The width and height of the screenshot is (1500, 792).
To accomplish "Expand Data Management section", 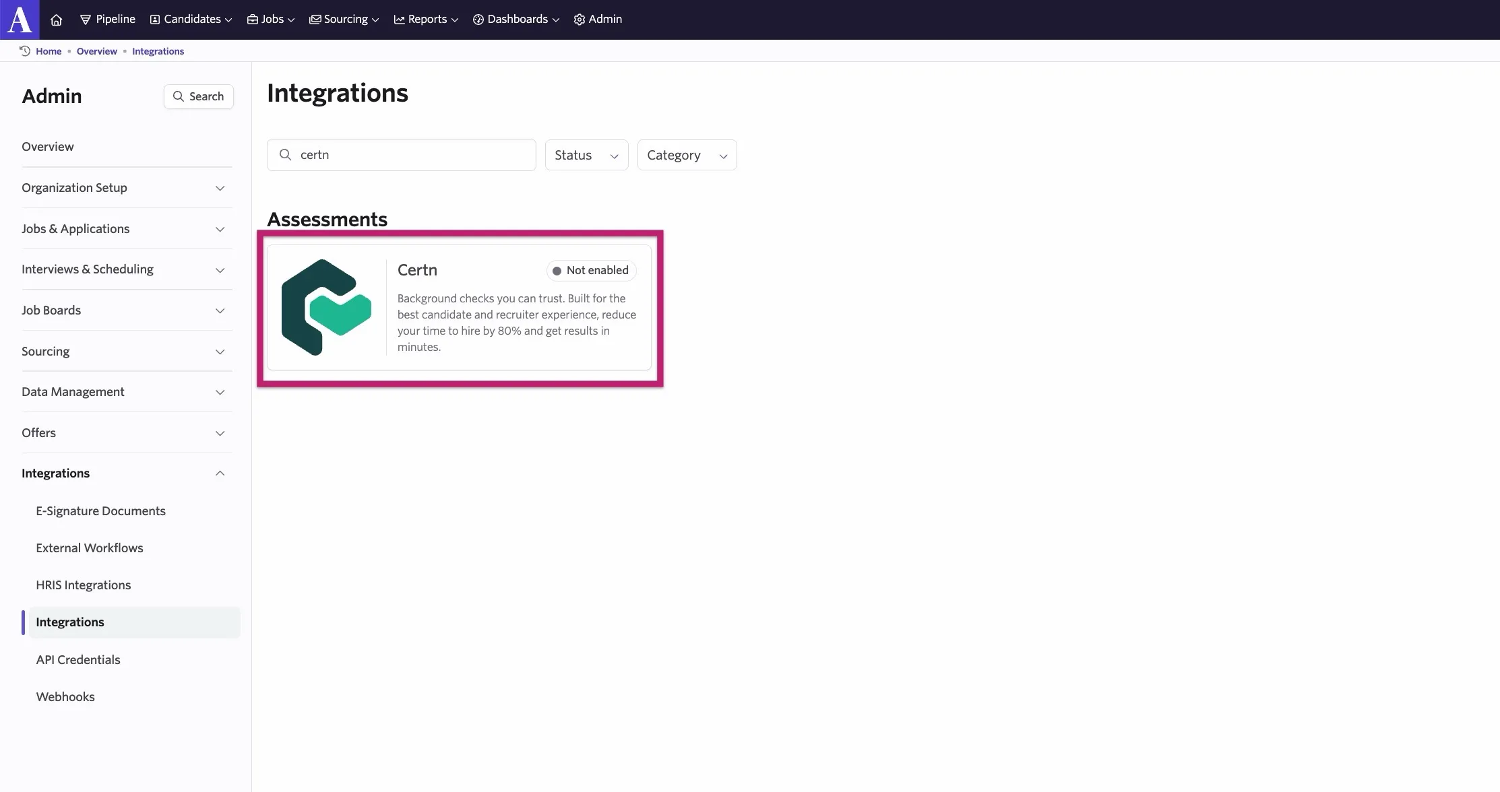I will tap(127, 392).
